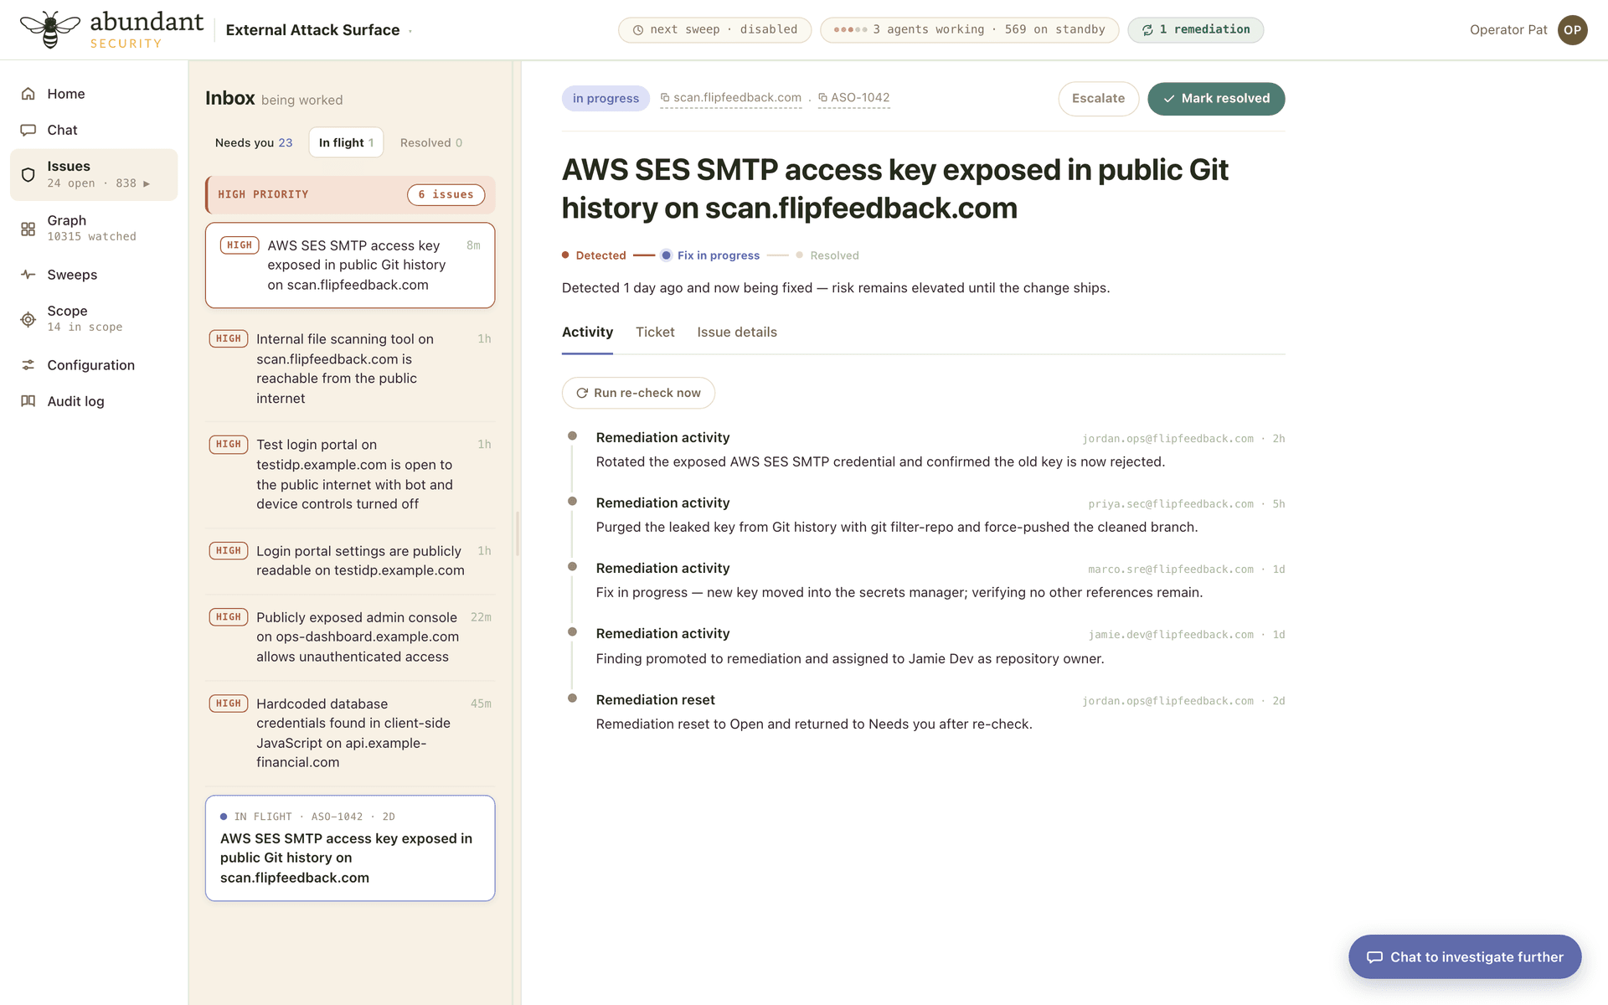Open the Activity tab
The width and height of the screenshot is (1608, 1005).
point(587,332)
